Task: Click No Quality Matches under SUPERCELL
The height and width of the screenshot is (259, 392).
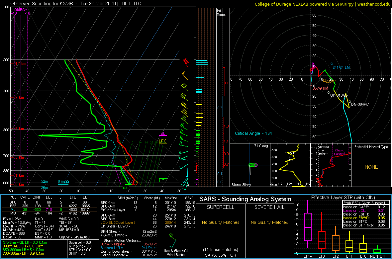Action: pyautogui.click(x=221, y=222)
